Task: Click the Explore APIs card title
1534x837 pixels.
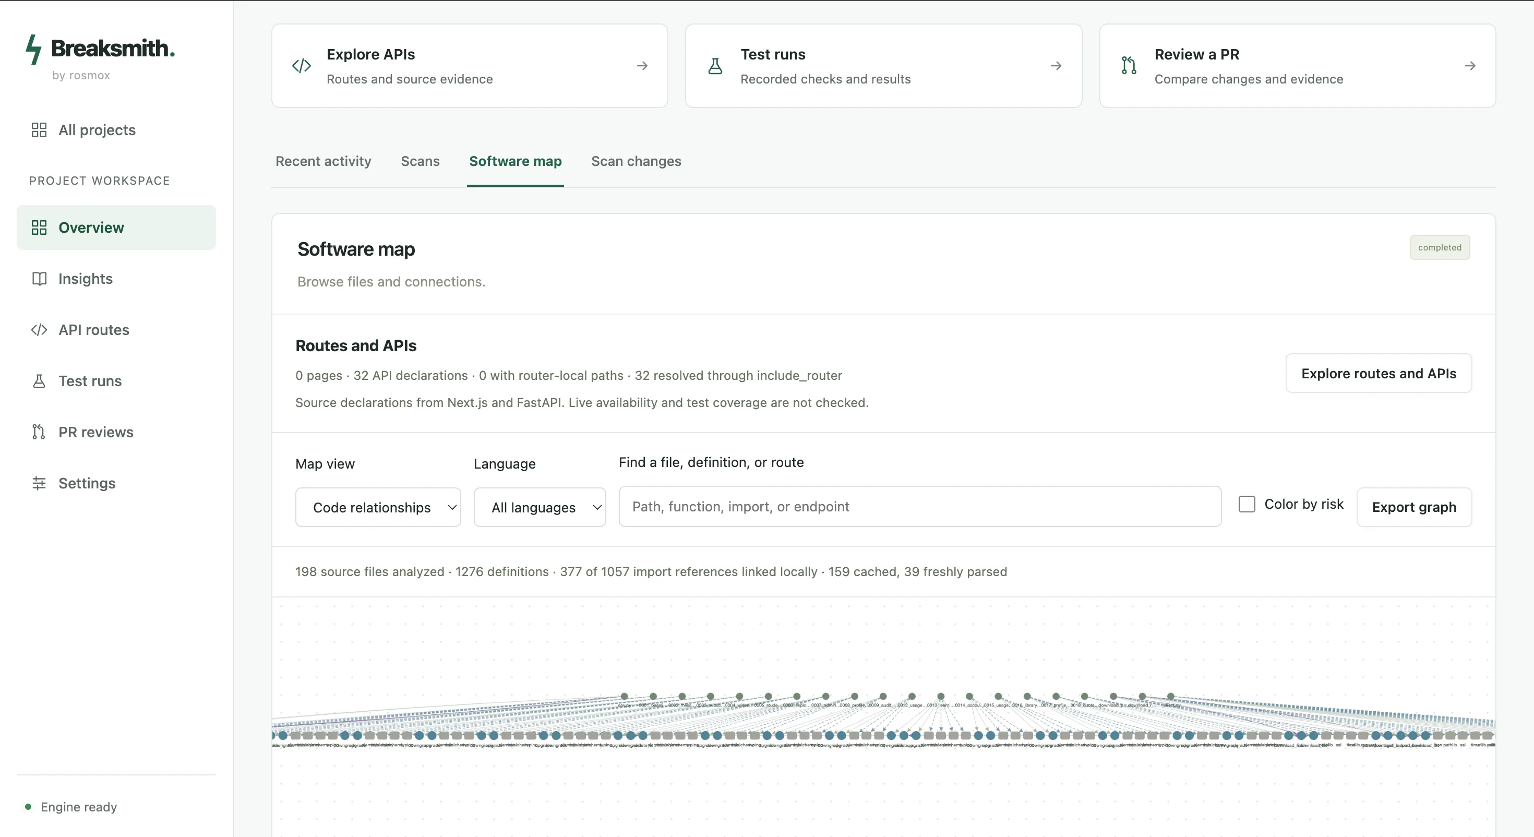Action: coord(370,54)
